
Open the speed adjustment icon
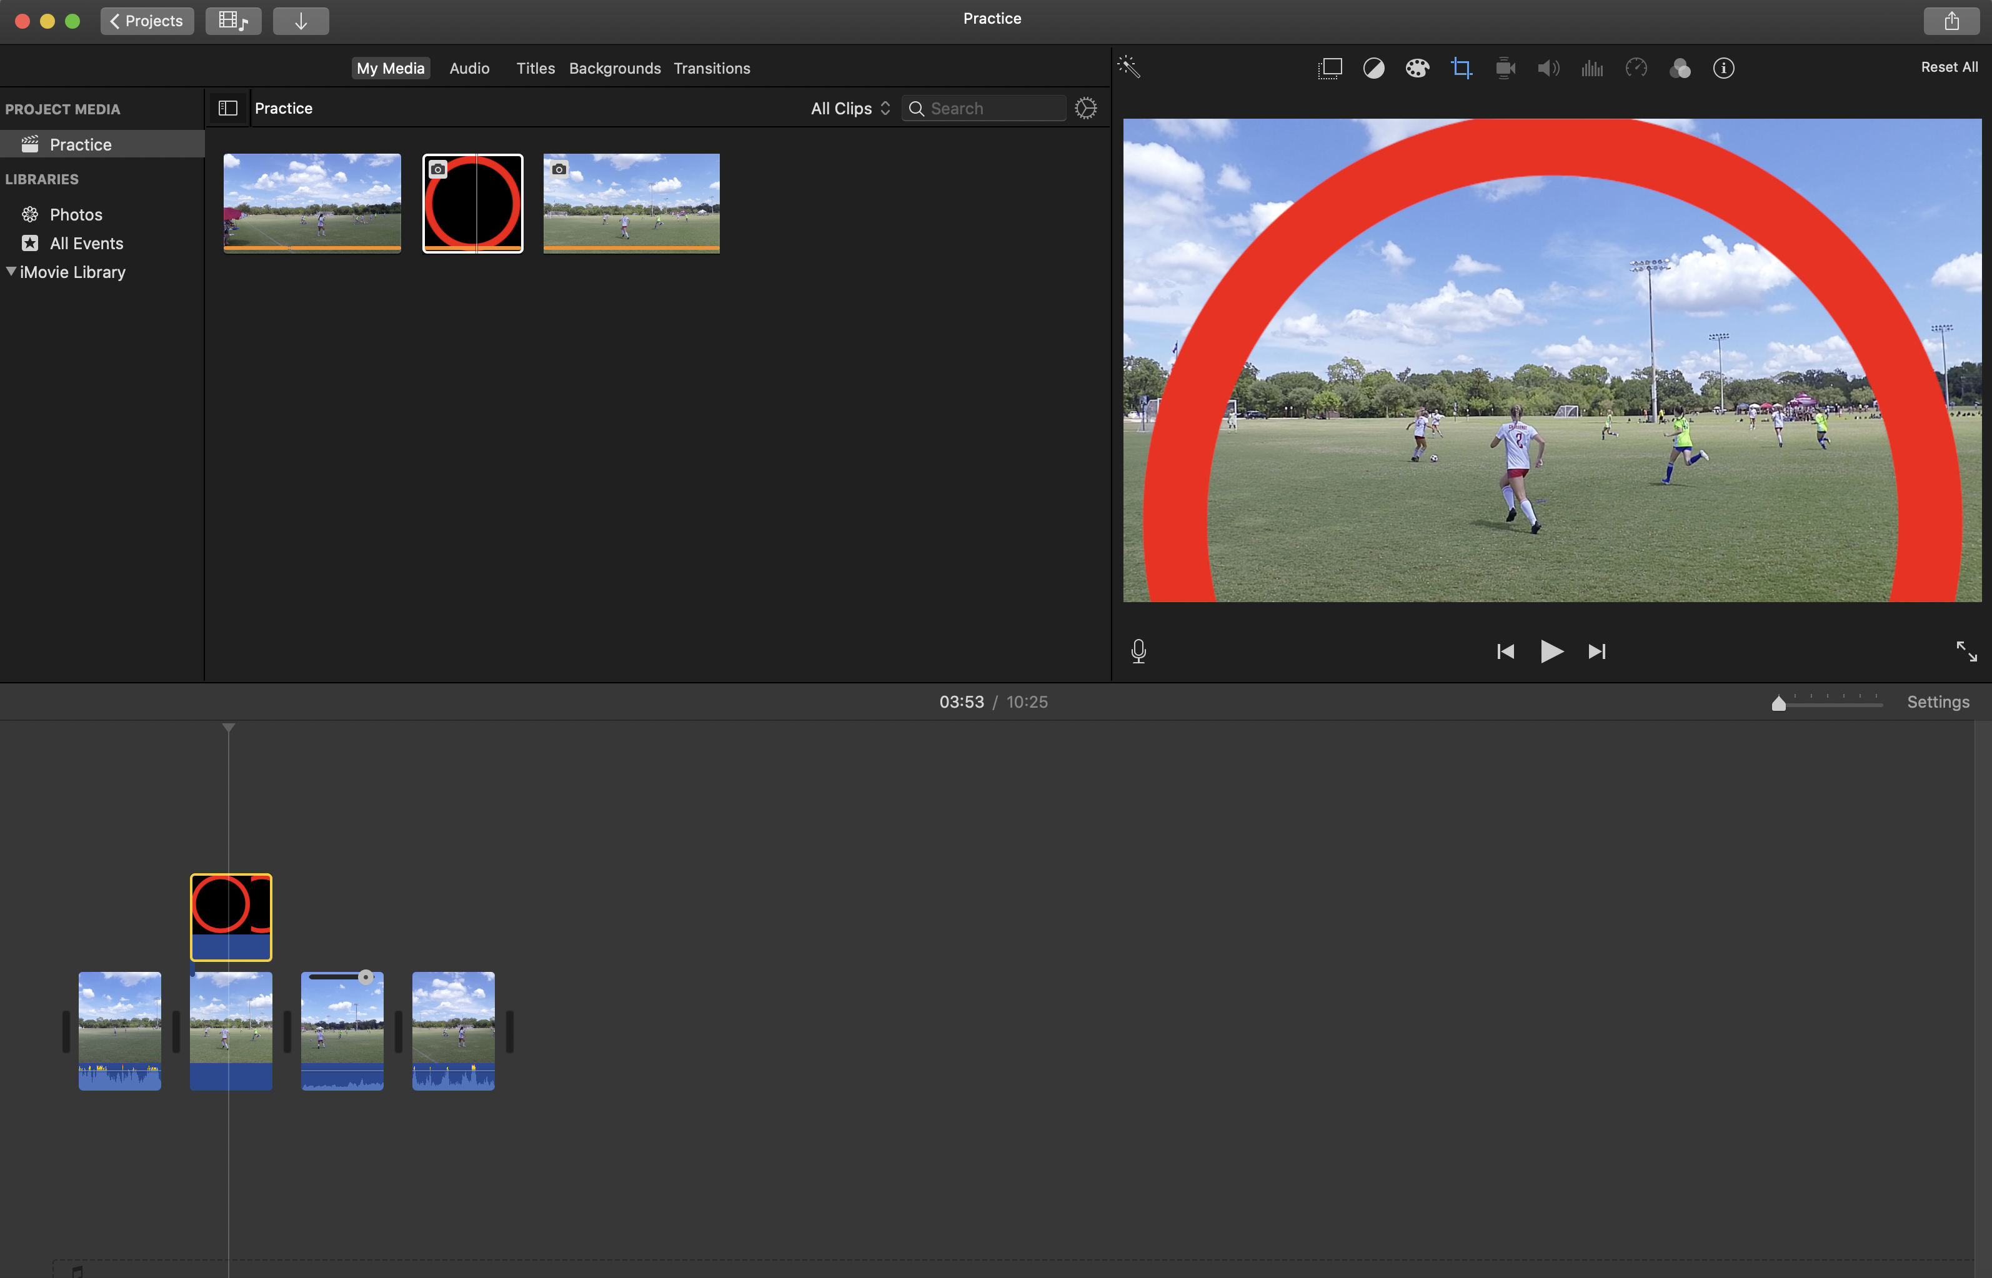click(1636, 68)
